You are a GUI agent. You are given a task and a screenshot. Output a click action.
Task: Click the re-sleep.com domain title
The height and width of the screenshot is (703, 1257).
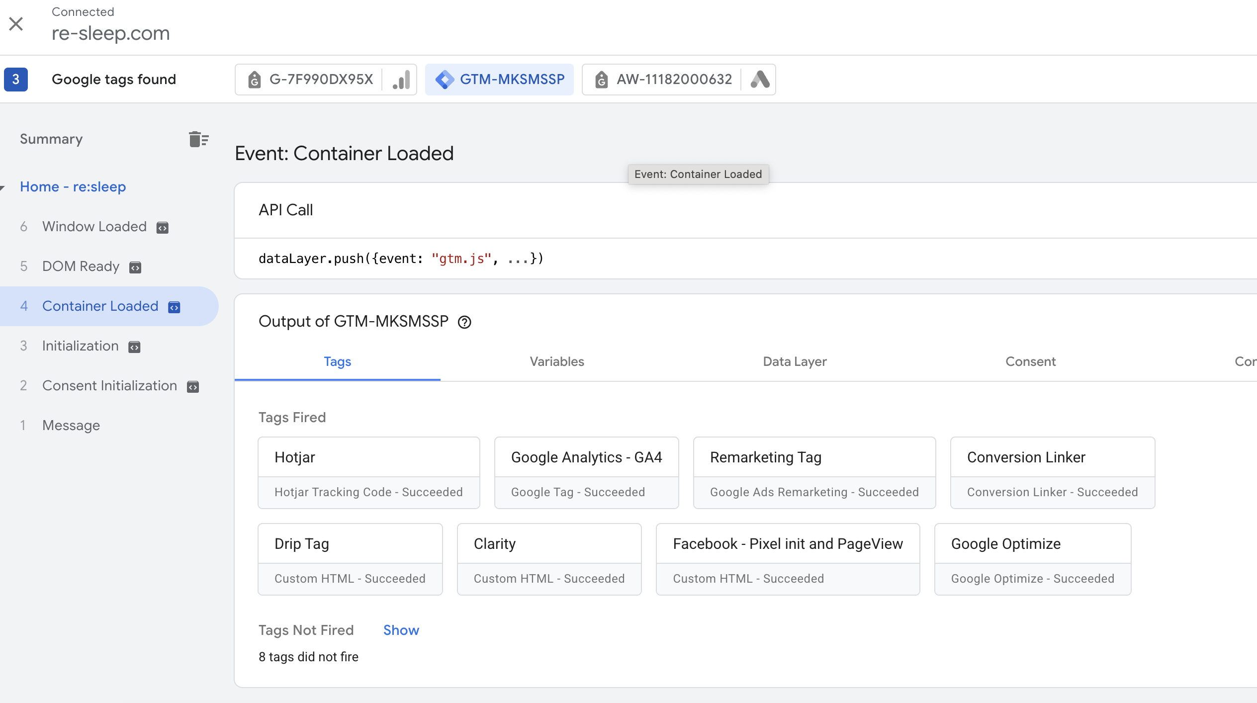[110, 33]
